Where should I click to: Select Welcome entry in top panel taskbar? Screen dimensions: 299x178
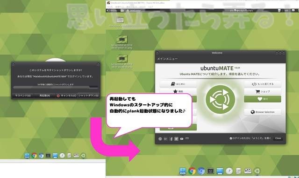(x=134, y=11)
